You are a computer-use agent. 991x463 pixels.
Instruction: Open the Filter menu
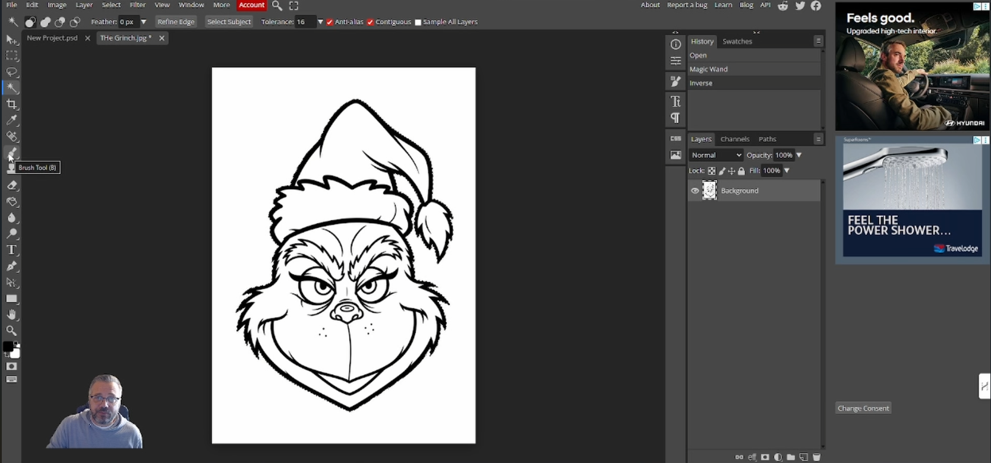pyautogui.click(x=137, y=5)
